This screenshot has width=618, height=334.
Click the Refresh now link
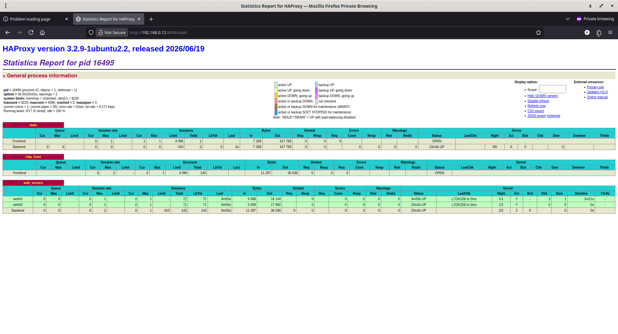pyautogui.click(x=536, y=106)
